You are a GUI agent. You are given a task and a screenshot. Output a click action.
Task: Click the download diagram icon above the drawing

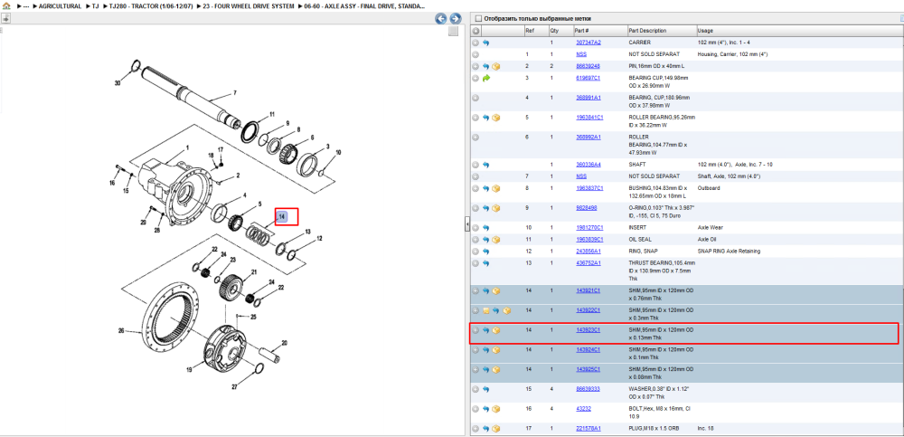(x=5, y=18)
